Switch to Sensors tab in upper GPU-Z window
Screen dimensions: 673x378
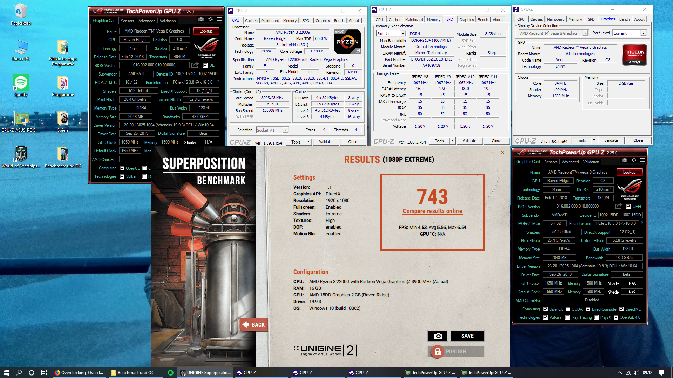[x=128, y=21]
